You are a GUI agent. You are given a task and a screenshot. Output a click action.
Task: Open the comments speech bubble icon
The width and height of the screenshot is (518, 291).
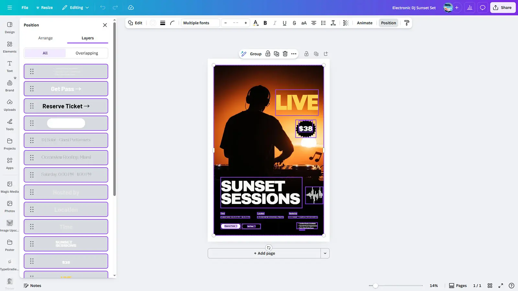pyautogui.click(x=482, y=7)
